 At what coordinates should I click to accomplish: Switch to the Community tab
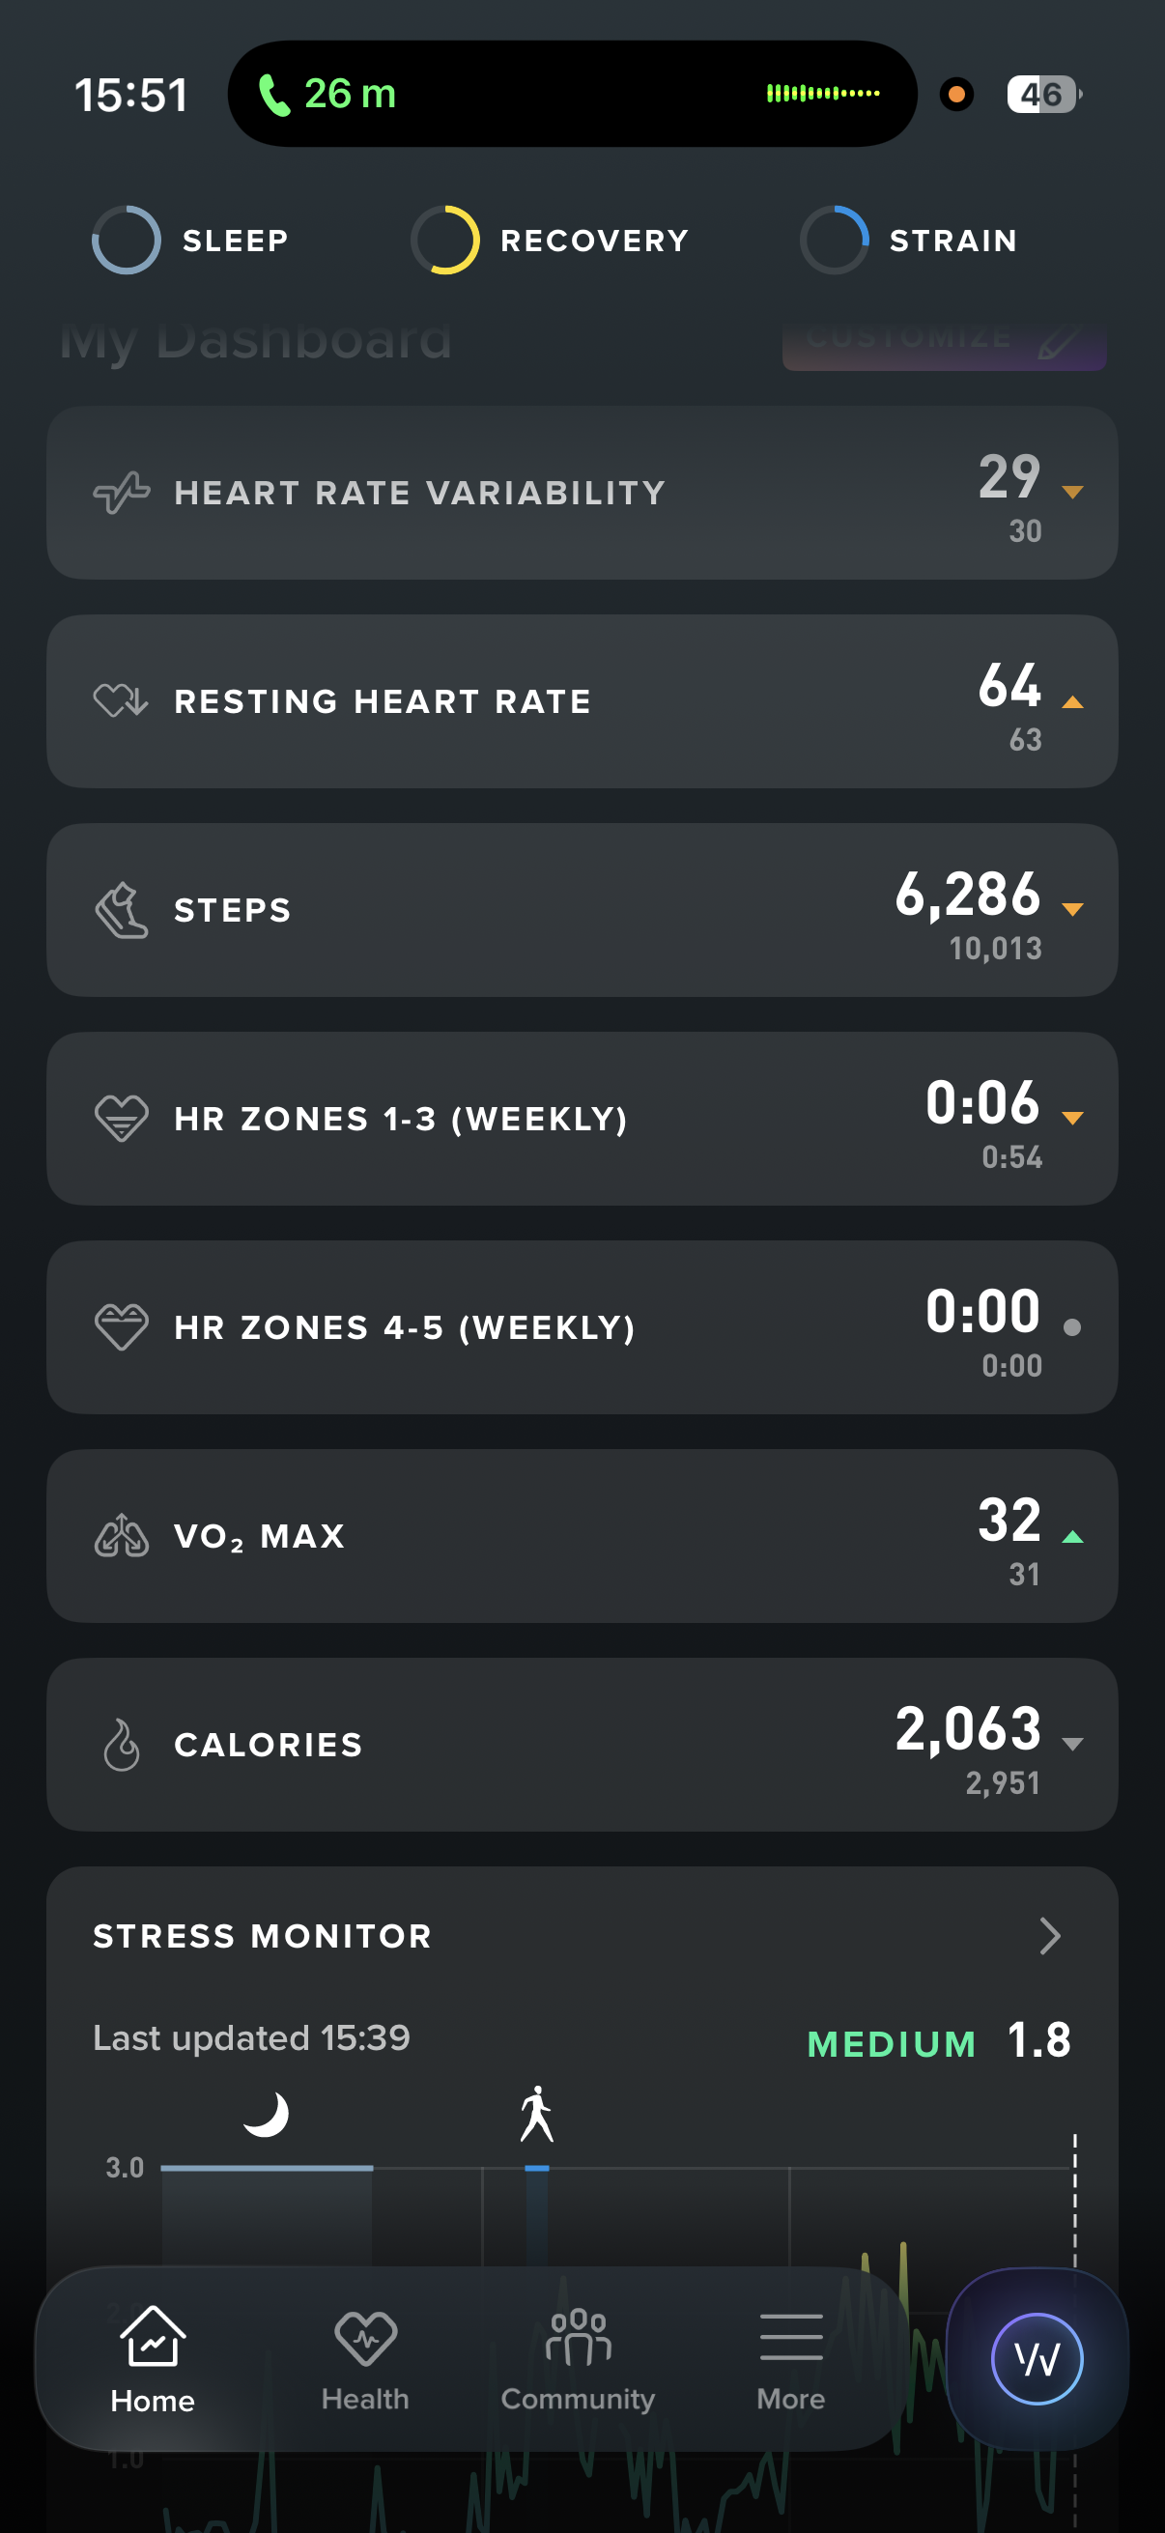click(x=578, y=2358)
